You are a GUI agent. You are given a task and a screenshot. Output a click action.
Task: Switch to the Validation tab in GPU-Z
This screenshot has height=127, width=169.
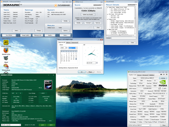[151, 75]
